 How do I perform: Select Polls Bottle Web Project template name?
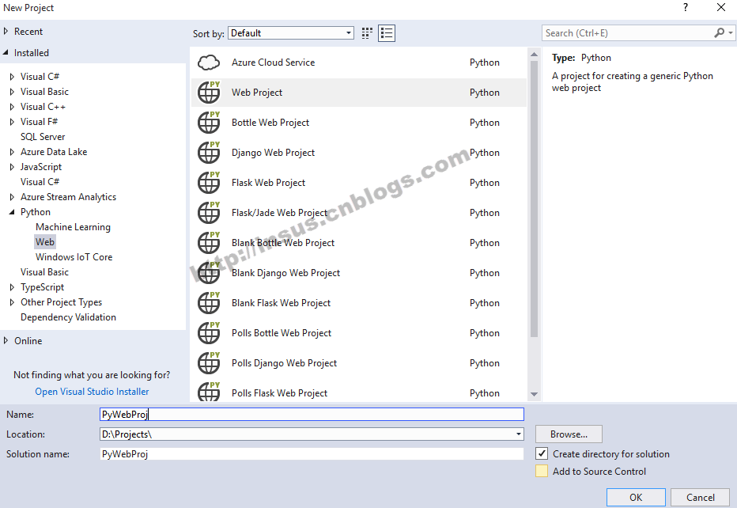pos(282,333)
